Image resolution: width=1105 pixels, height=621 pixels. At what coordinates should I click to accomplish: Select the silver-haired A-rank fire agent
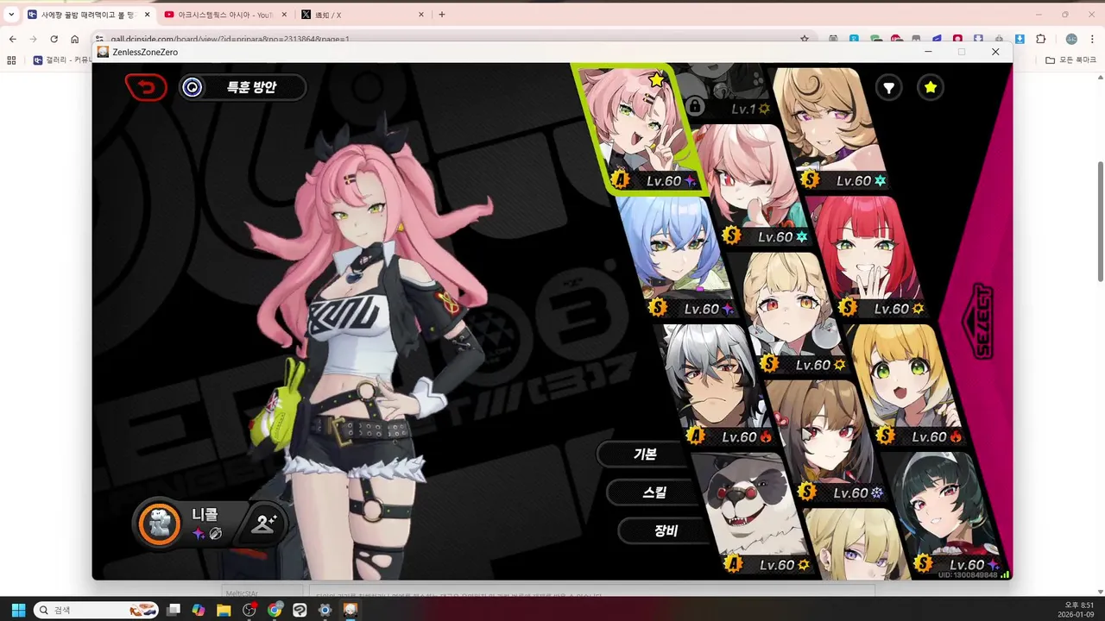[x=717, y=384]
